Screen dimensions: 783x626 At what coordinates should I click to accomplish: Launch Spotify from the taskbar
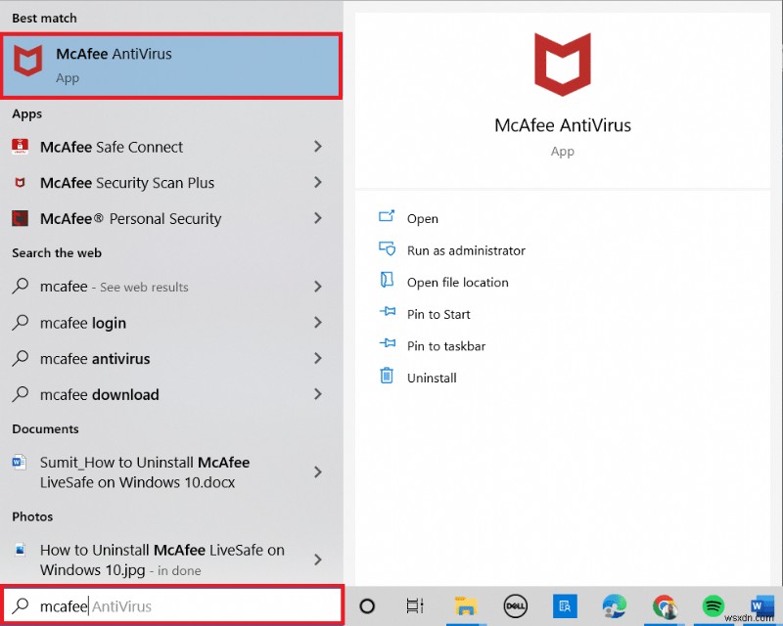(x=714, y=606)
